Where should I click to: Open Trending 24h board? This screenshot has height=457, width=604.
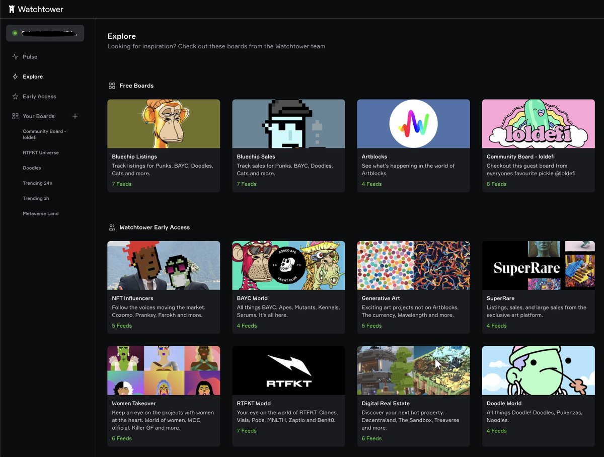pyautogui.click(x=37, y=183)
